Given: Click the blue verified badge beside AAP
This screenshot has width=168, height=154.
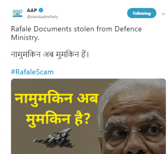Looking at the screenshot, I should (x=41, y=10).
